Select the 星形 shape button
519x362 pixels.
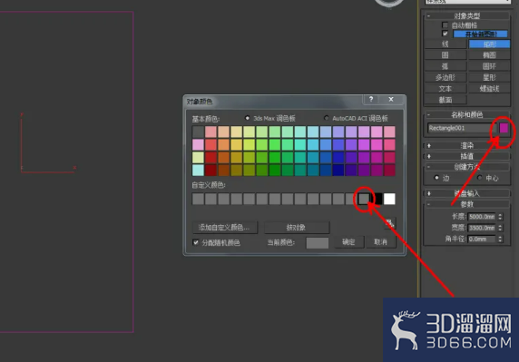489,77
